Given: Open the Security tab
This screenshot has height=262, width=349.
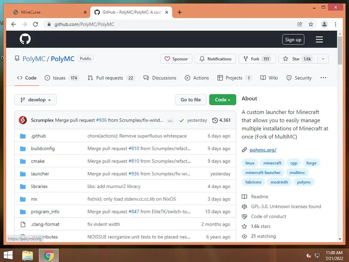Looking at the screenshot, I should 299,78.
